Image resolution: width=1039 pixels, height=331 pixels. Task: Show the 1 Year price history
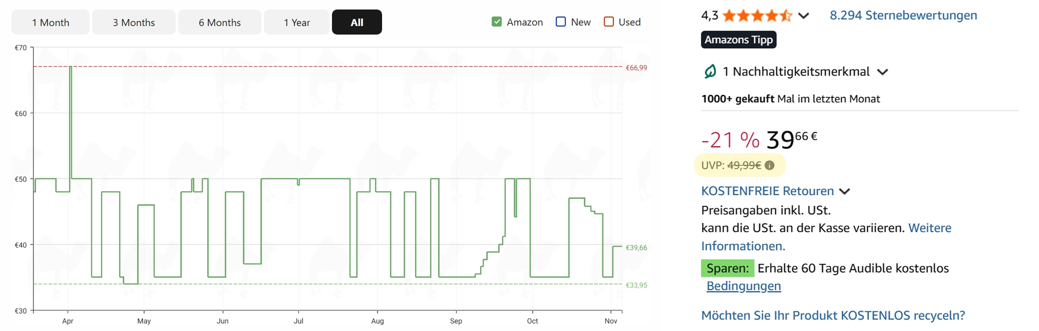pos(296,23)
